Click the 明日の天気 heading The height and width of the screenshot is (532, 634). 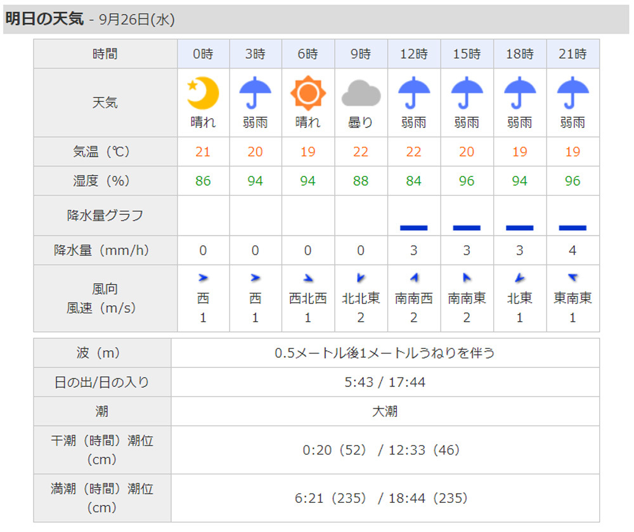[x=44, y=20]
